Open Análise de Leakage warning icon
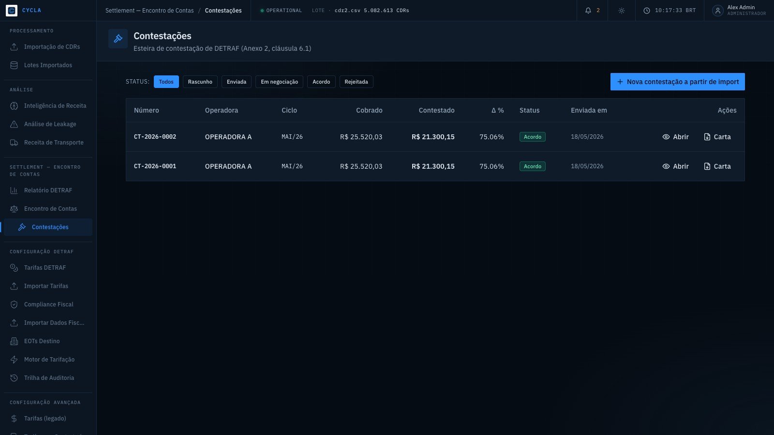 tap(14, 124)
